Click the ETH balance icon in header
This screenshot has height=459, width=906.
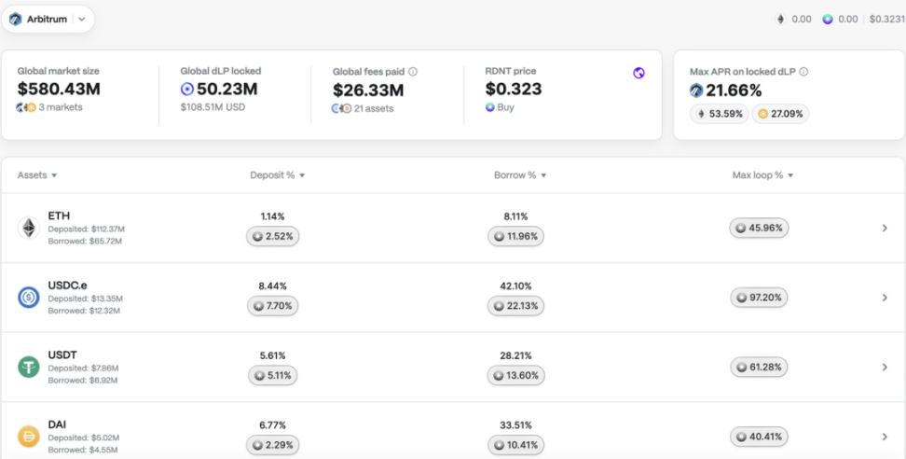pos(780,19)
